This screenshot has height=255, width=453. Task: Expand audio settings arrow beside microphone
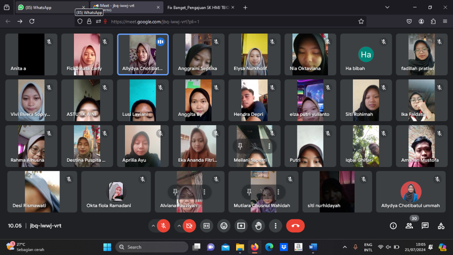(x=153, y=226)
